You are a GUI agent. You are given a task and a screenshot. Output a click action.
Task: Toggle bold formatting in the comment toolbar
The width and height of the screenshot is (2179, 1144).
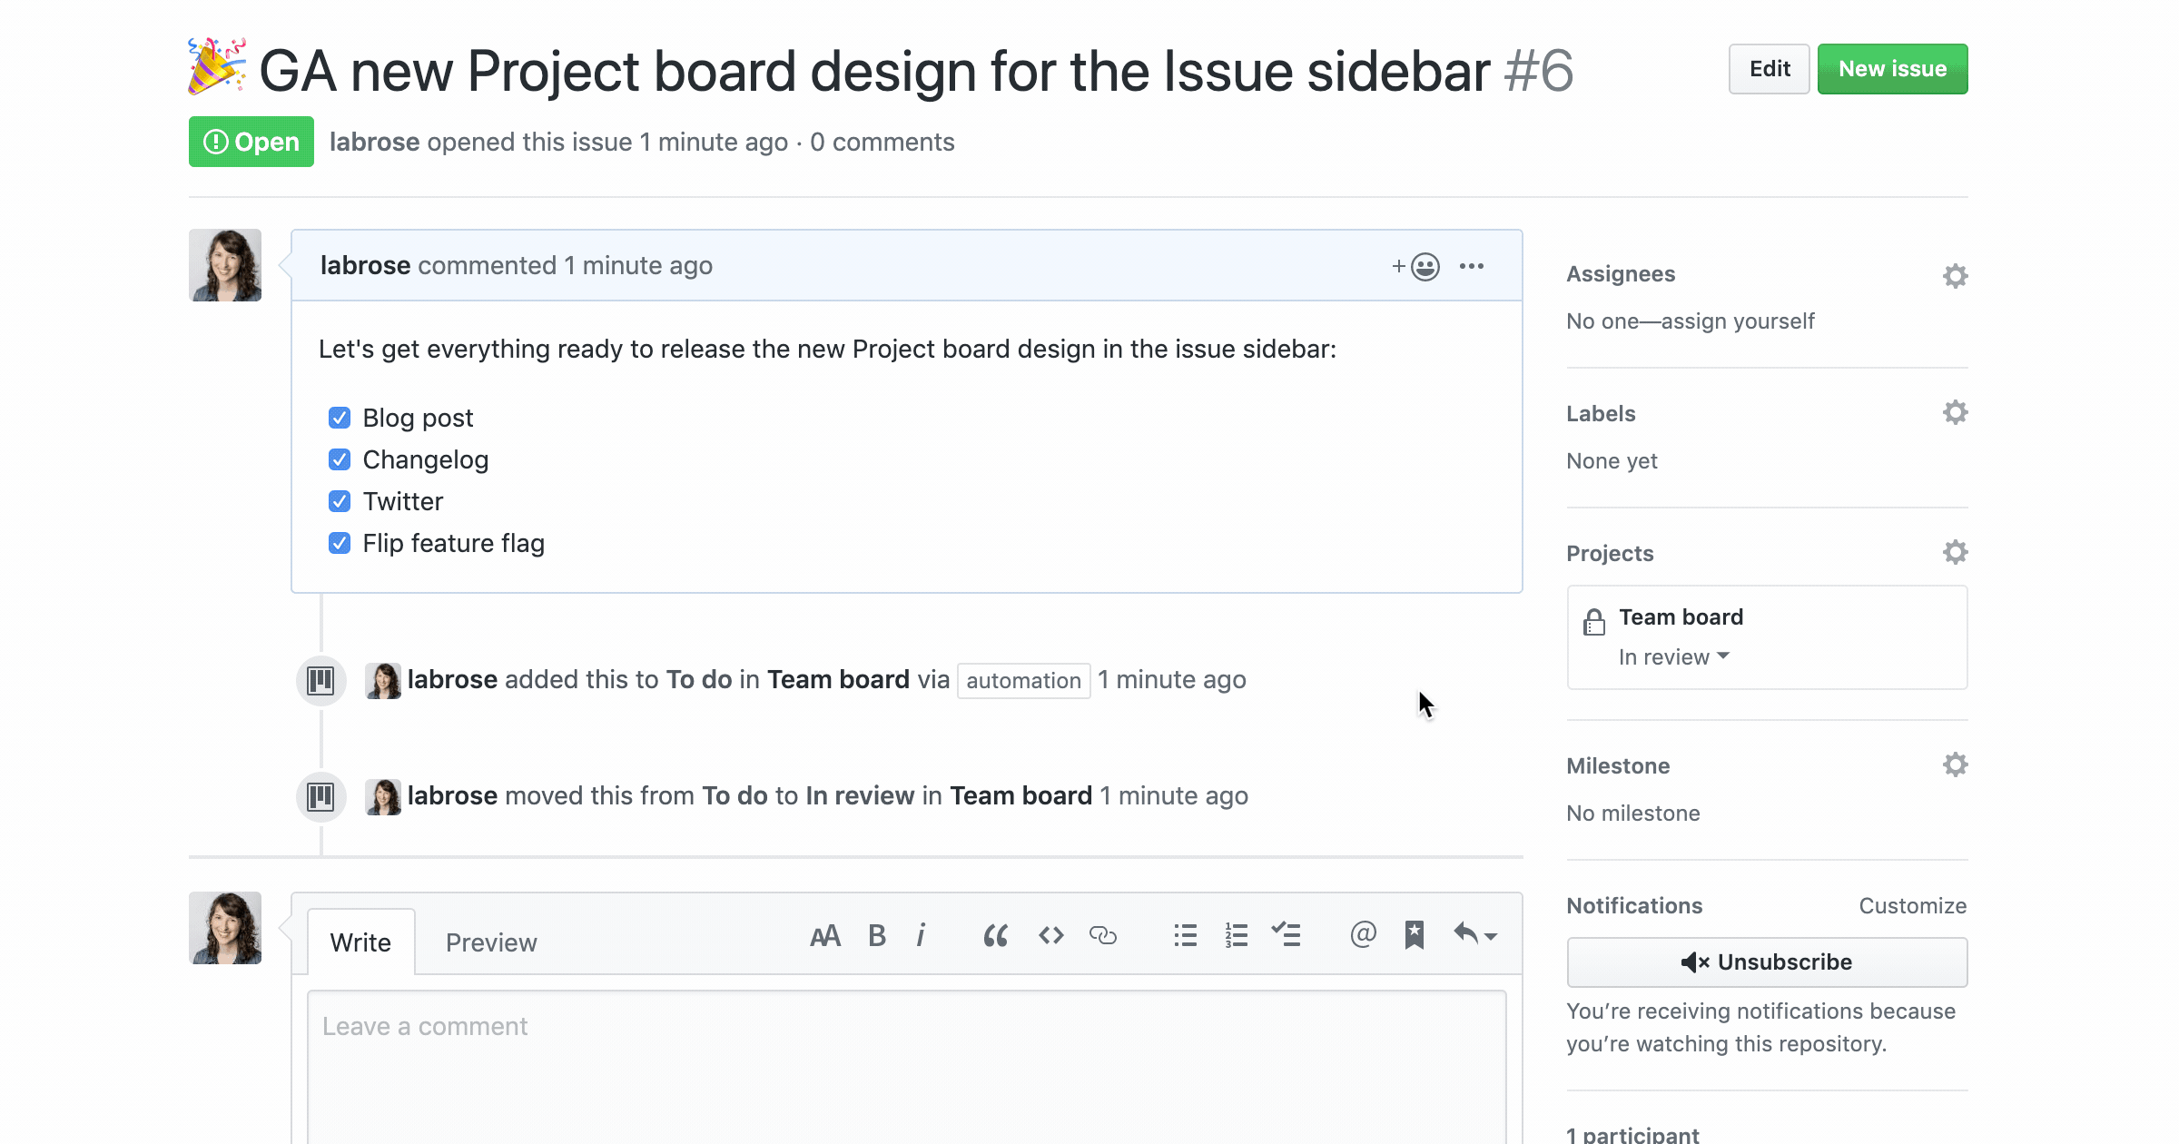pyautogui.click(x=876, y=935)
